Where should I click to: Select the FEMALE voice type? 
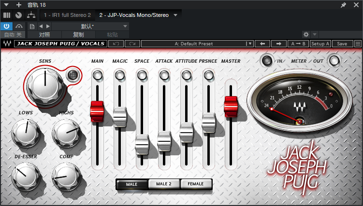coord(196,184)
